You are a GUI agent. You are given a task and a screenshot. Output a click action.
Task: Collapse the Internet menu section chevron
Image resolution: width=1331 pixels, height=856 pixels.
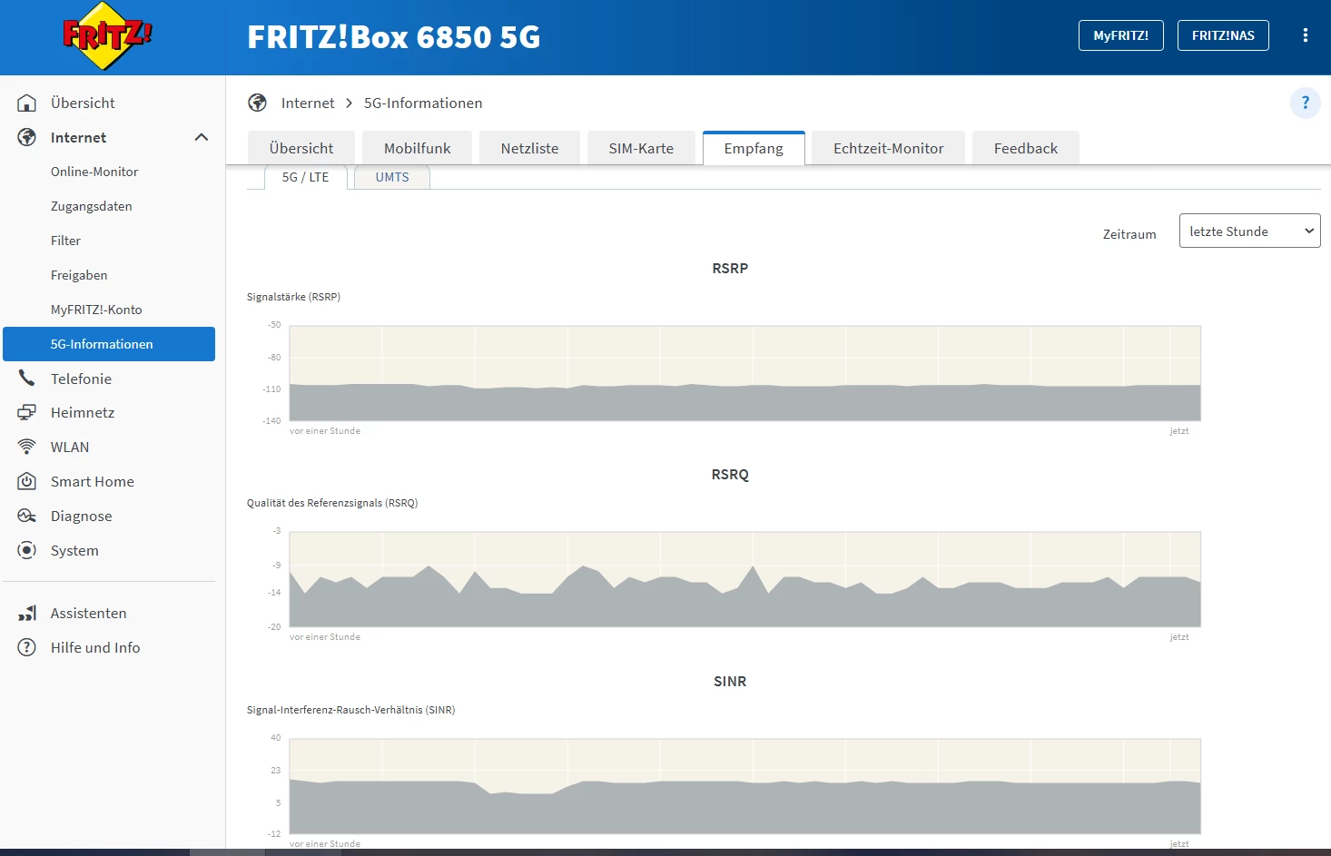tap(202, 137)
